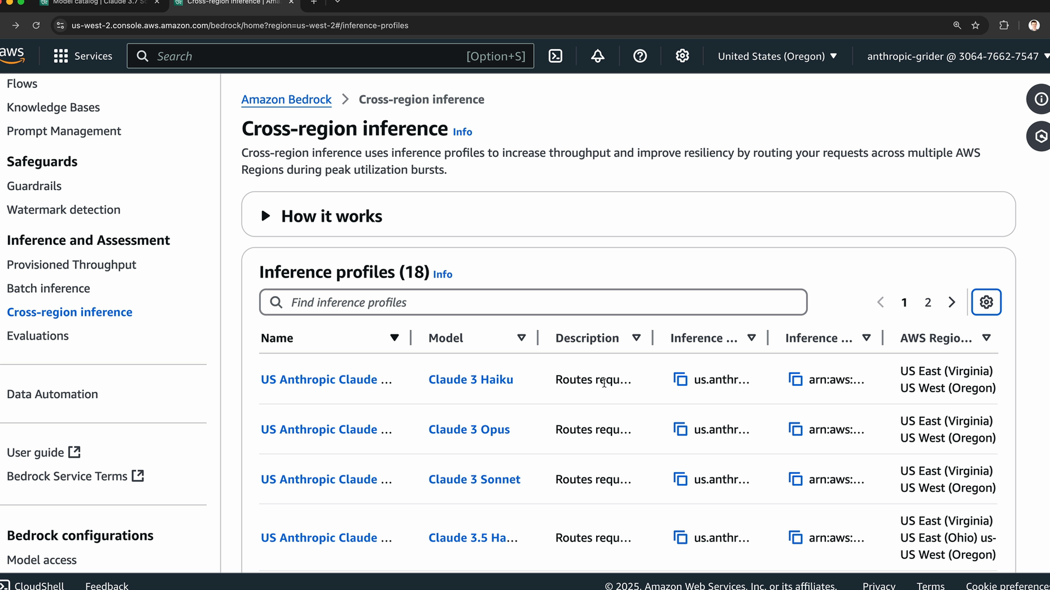Open the info help panel icon on right edge

[x=1040, y=99]
